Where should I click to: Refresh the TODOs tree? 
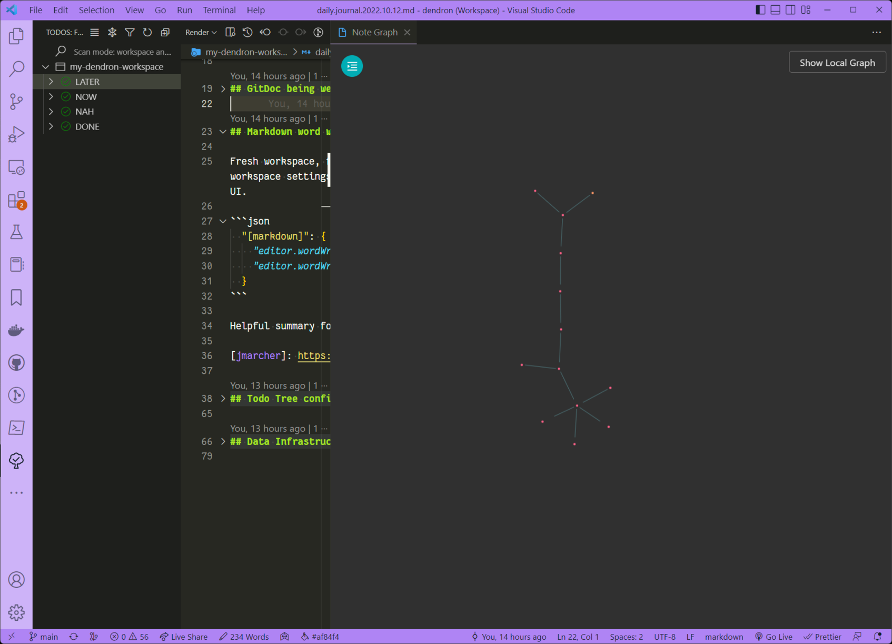point(147,32)
